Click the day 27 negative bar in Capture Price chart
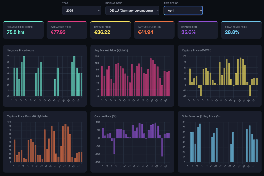Viewport: 264px width, 176px height. (x=250, y=90)
